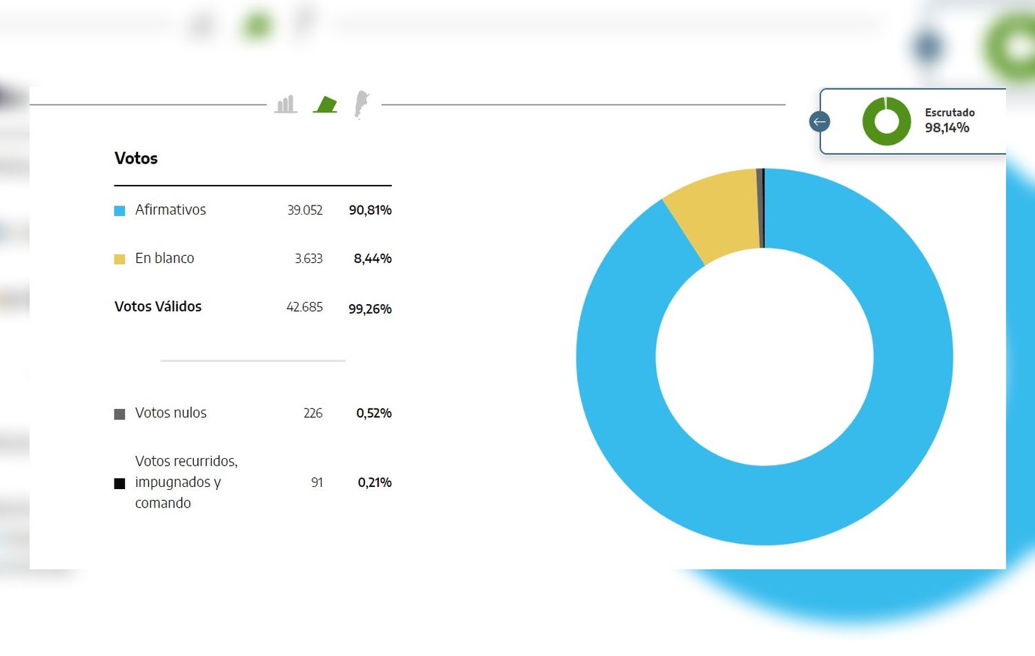Viewport: 1035px width, 656px height.
Task: Select the green ballot box votes icon
Action: coord(325,104)
